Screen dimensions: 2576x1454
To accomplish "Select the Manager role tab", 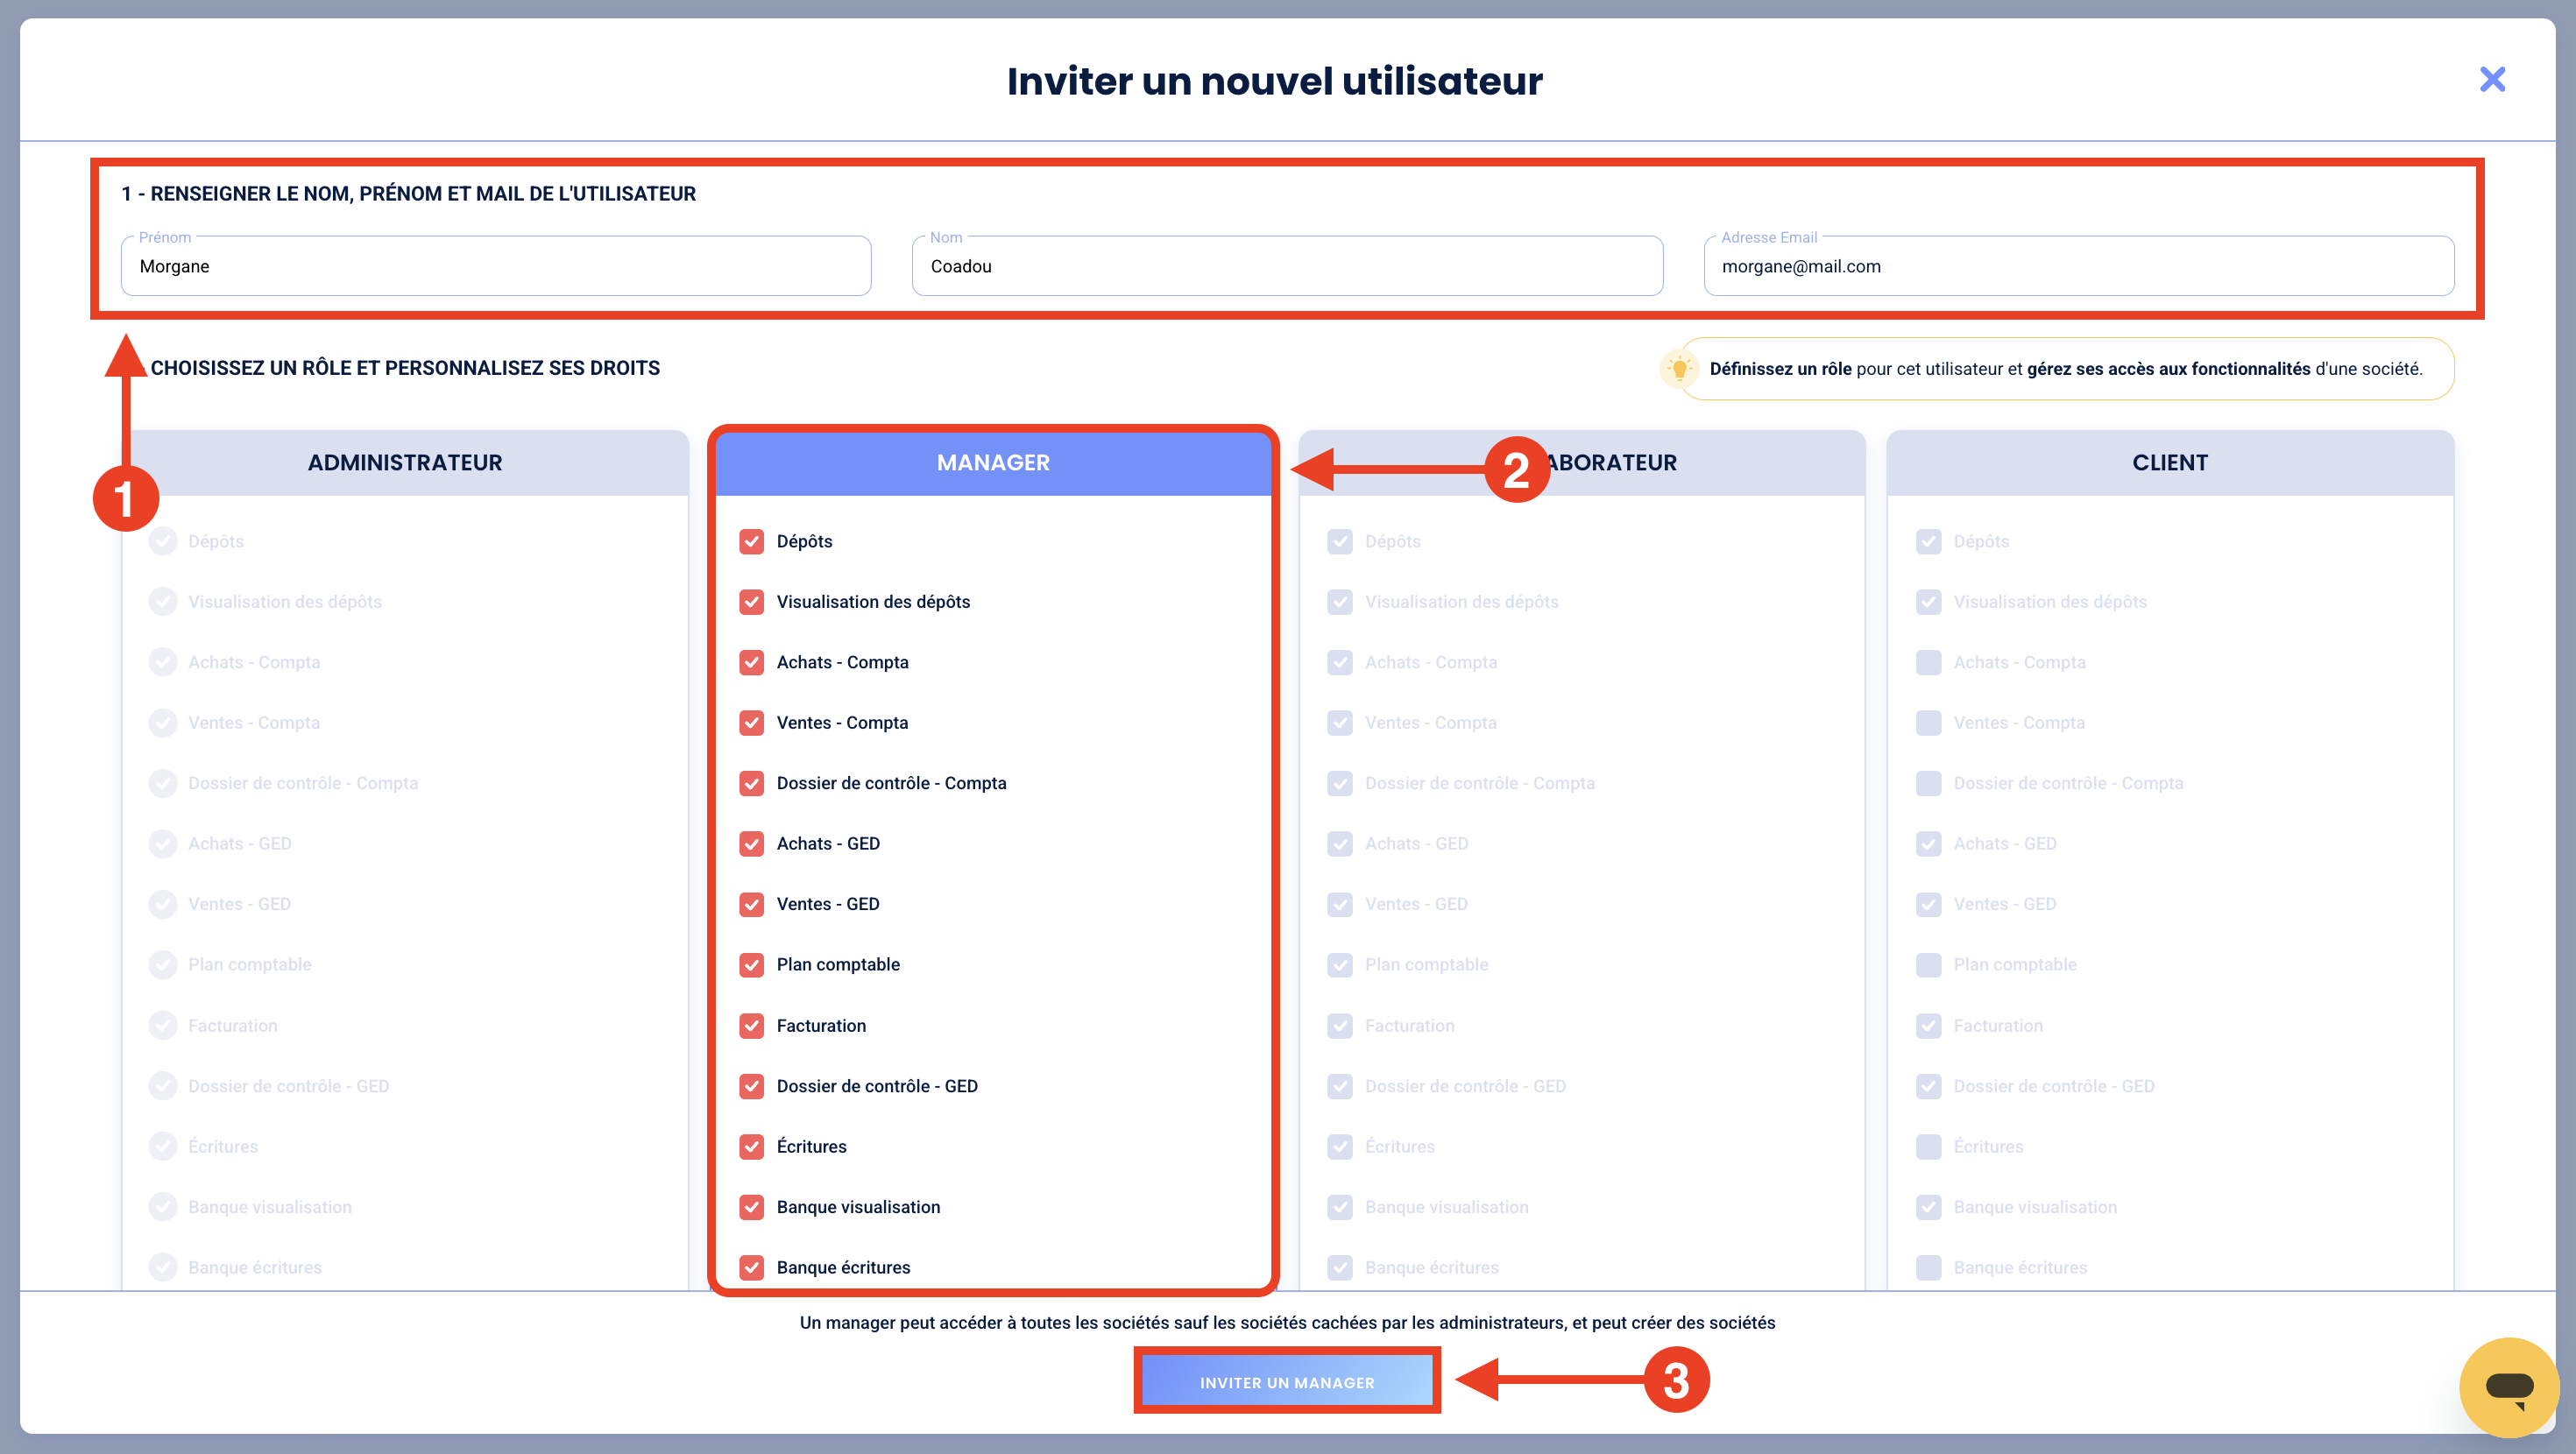I will [x=993, y=462].
